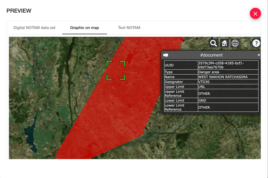The image size is (268, 178).
Task: Click the question mark help icon
Action: 256,43
